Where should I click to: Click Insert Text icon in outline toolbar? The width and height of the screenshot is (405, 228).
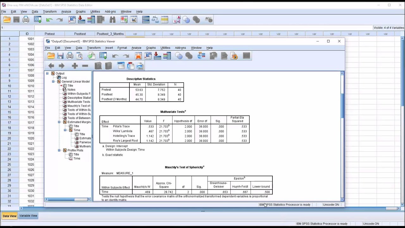140,66
